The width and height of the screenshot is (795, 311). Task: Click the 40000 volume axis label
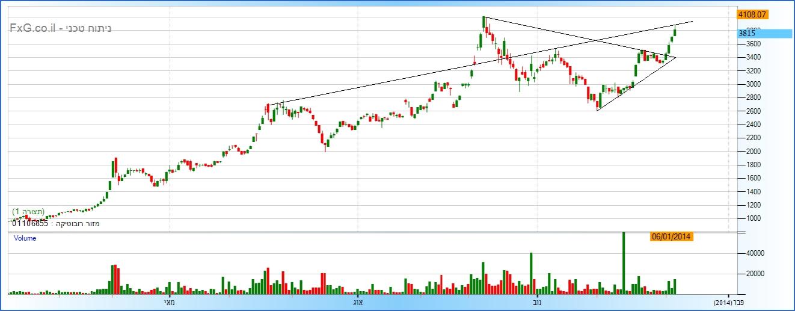(749, 254)
